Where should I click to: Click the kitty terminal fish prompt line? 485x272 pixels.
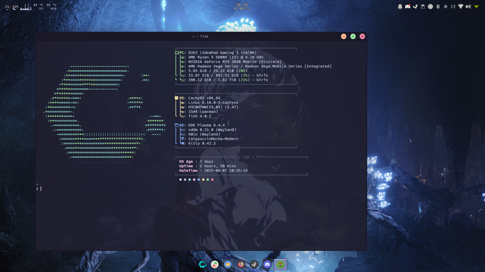200,189
